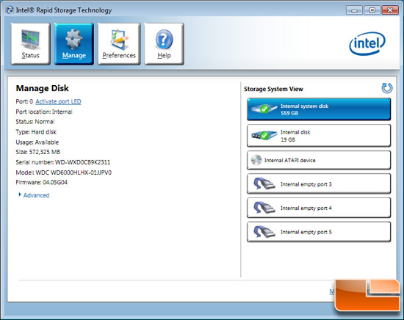Screen dimensions: 404x320
Task: Click the application icon in title bar
Action: 10,10
